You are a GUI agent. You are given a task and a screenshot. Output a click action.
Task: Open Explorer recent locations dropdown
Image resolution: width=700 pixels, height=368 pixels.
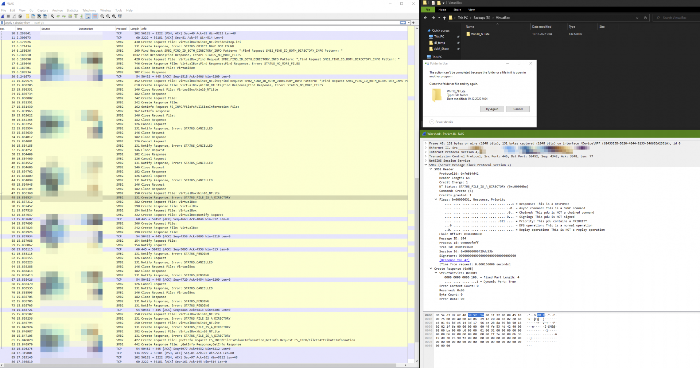coord(439,18)
